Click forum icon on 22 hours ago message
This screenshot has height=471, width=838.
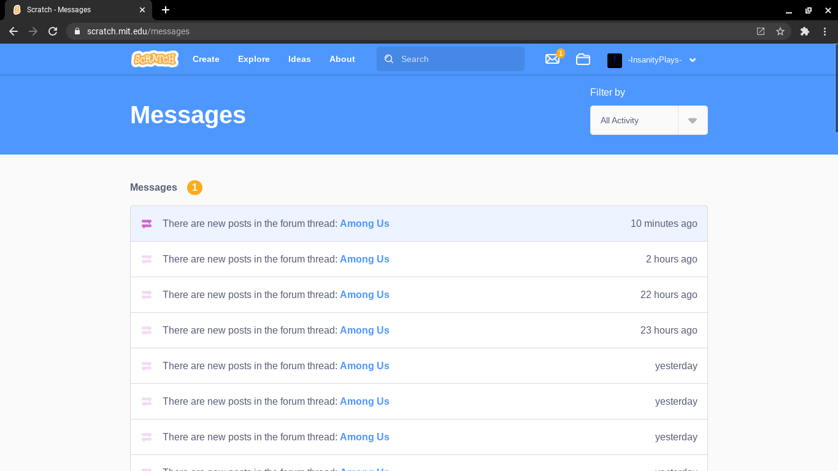(147, 295)
